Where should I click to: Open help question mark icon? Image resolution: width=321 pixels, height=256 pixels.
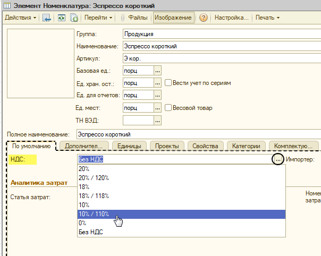click(203, 18)
